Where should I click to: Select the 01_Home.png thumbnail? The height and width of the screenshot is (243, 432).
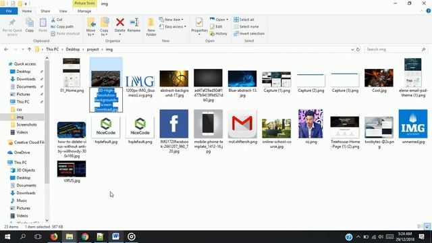point(72,72)
